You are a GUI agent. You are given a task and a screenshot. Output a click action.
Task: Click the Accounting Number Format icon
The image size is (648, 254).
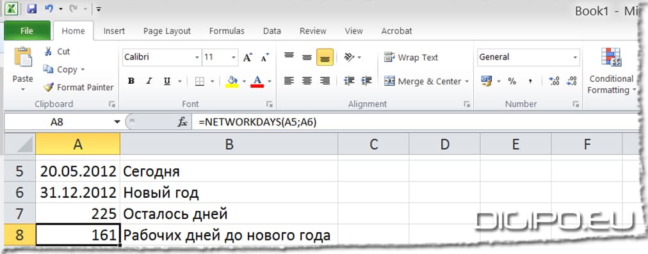tap(487, 81)
